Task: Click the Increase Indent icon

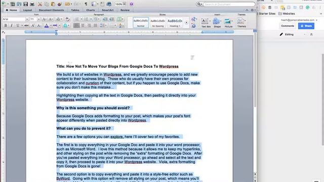Action: click(111, 19)
